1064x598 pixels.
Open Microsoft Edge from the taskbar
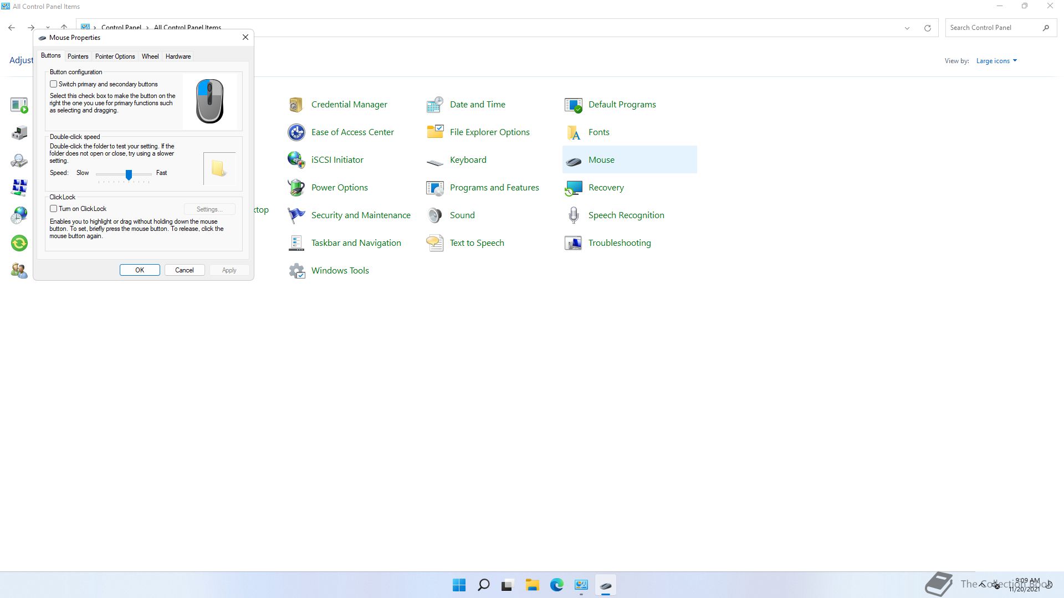(556, 585)
